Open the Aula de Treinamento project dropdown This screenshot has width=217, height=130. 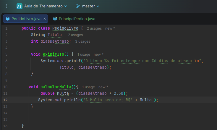[x=46, y=6]
